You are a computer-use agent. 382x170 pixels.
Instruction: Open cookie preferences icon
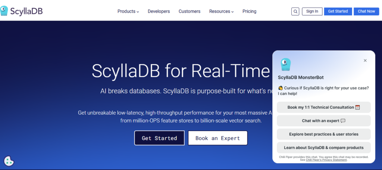point(9,161)
